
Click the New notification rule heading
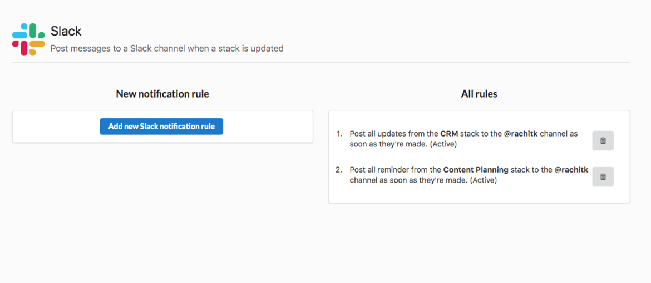(x=162, y=94)
